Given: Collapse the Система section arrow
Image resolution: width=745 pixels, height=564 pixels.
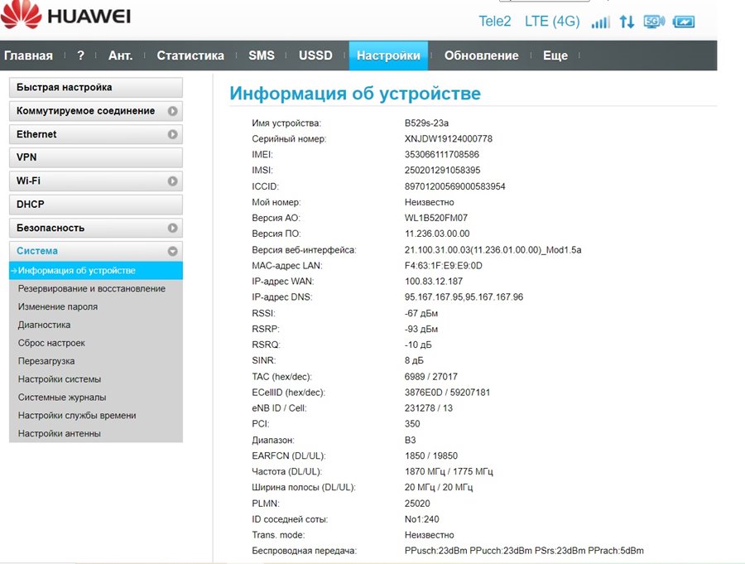Looking at the screenshot, I should 172,251.
